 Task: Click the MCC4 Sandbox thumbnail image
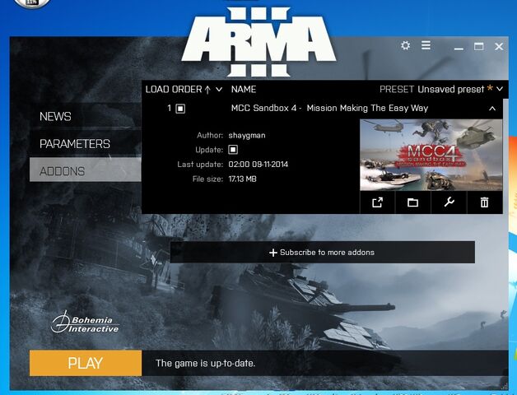(431, 155)
